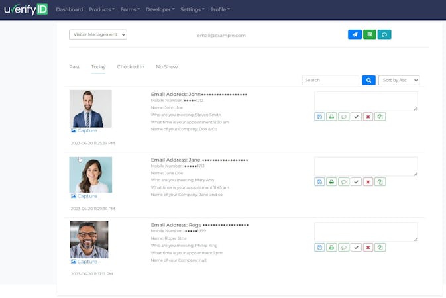Reject Jane Doe with the red X
The image size is (446, 298).
pyautogui.click(x=368, y=182)
